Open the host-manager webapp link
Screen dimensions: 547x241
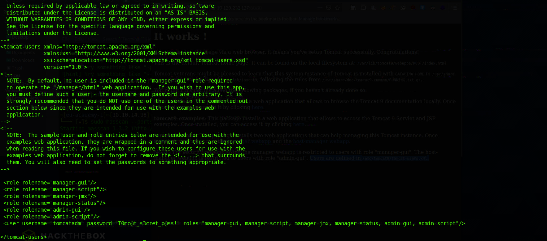pyautogui.click(x=321, y=141)
